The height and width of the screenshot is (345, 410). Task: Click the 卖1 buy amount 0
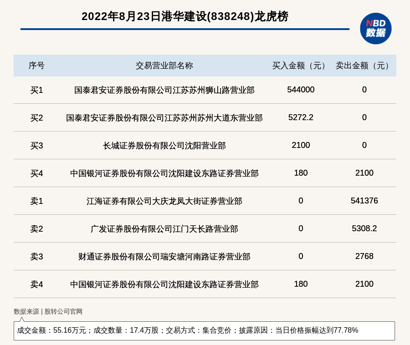[301, 201]
